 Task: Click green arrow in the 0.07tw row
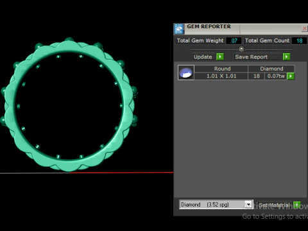click(x=291, y=76)
